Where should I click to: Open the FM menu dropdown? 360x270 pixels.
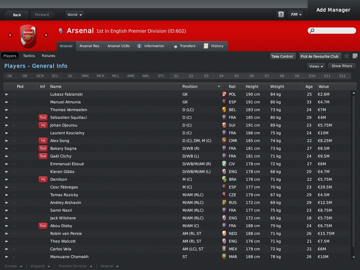295,14
